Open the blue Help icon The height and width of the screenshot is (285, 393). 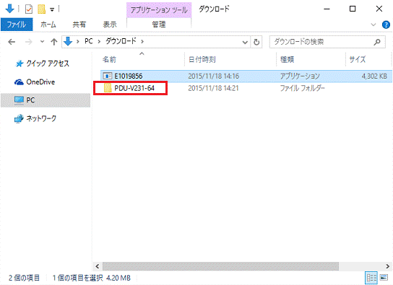coord(386,25)
